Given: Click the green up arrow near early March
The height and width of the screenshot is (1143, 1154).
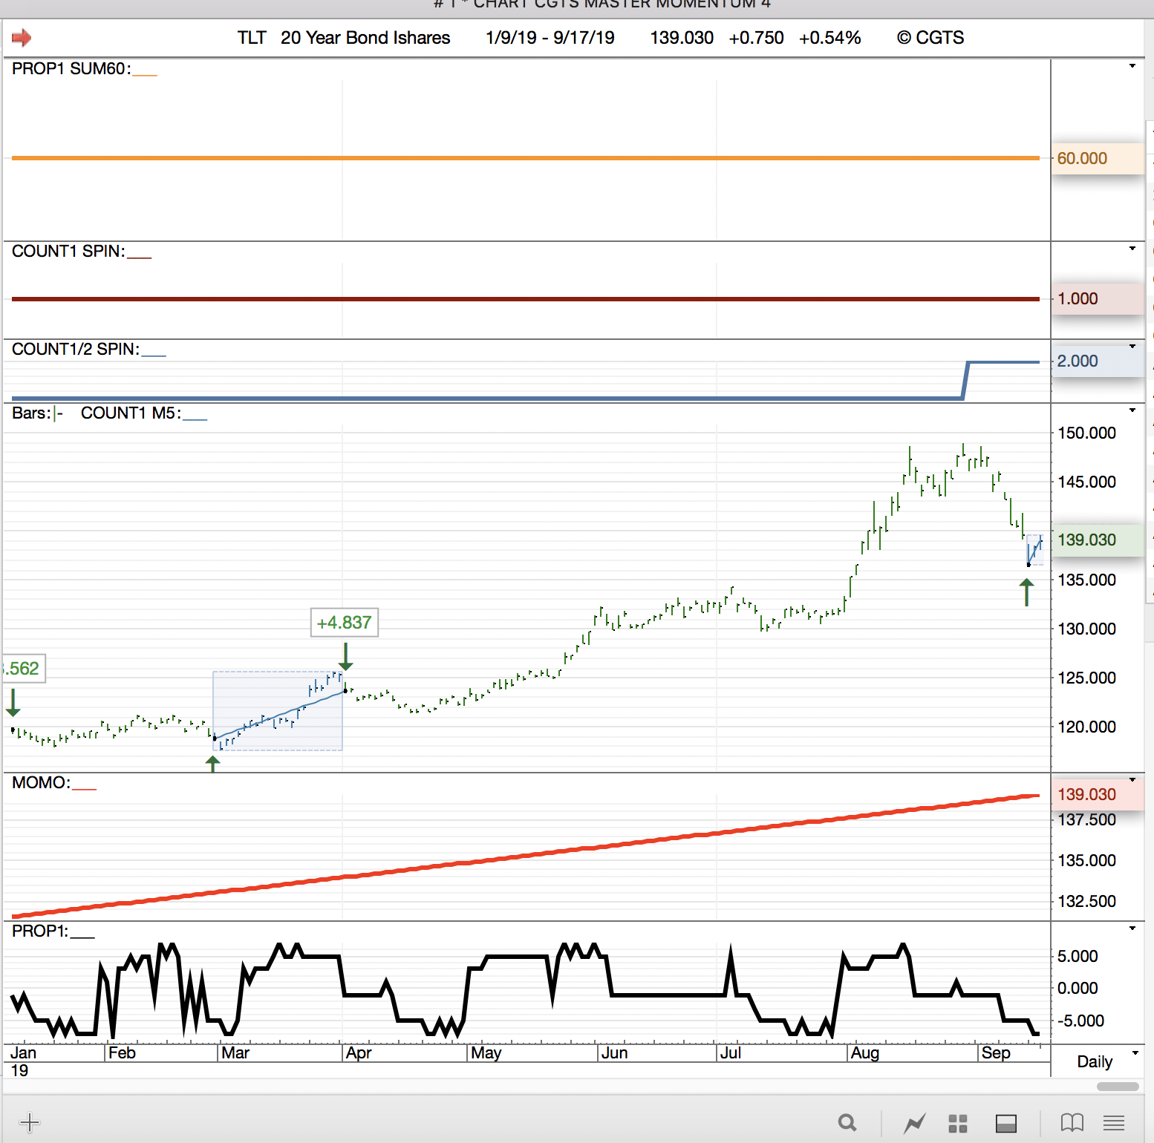Looking at the screenshot, I should [213, 764].
